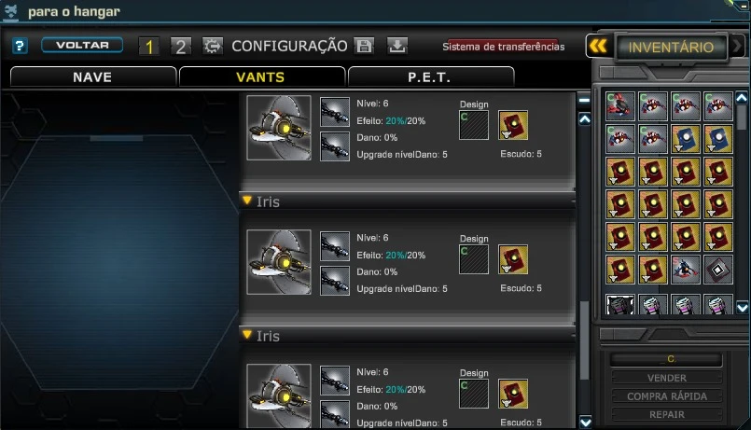Open Sistema de transferências
This screenshot has width=751, height=430.
[504, 47]
